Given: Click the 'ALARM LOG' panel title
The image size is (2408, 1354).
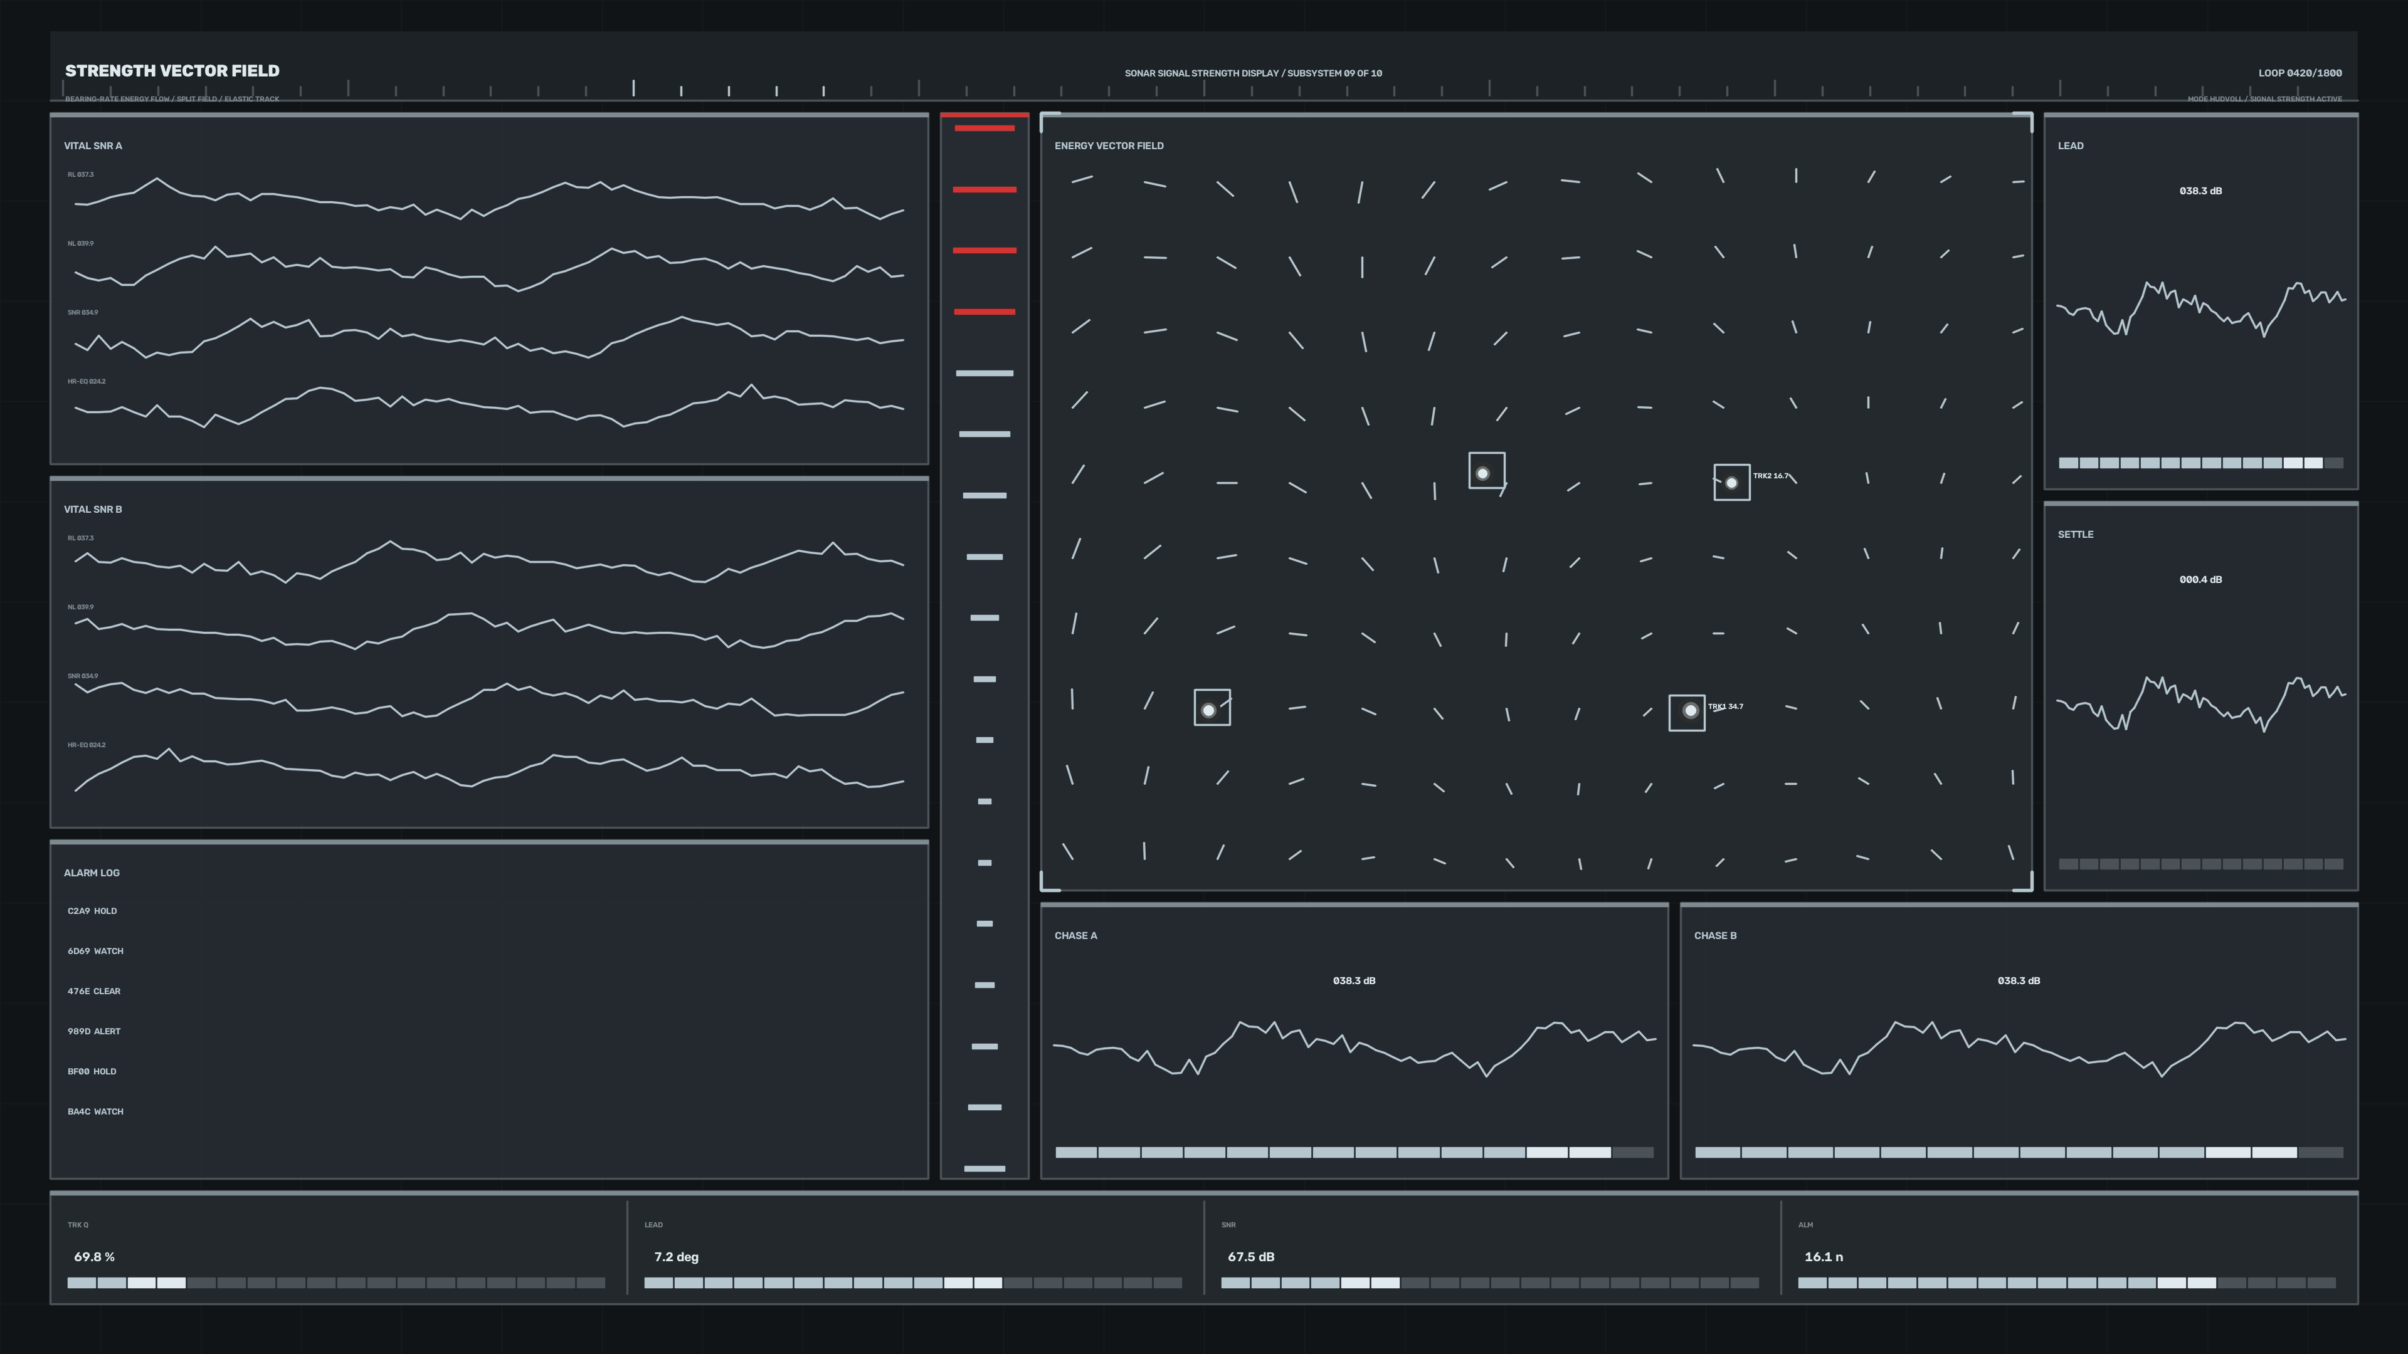Looking at the screenshot, I should (92, 873).
